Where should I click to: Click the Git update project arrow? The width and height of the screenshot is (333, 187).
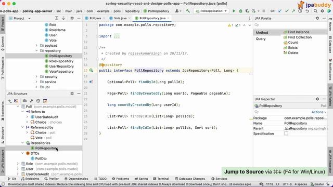pyautogui.click(x=280, y=11)
